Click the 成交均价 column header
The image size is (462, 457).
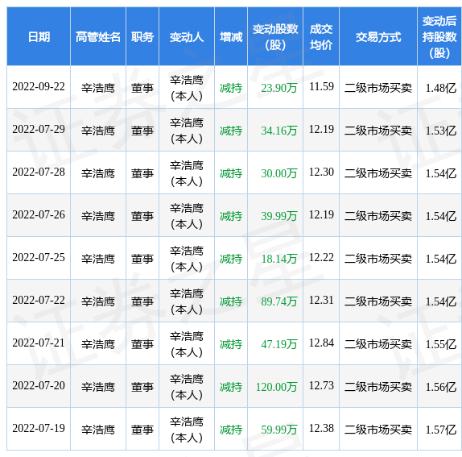click(x=321, y=37)
